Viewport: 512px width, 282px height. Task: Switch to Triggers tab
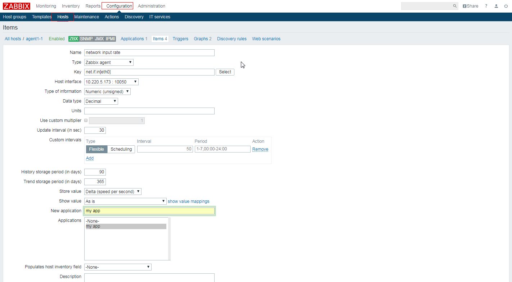point(180,39)
